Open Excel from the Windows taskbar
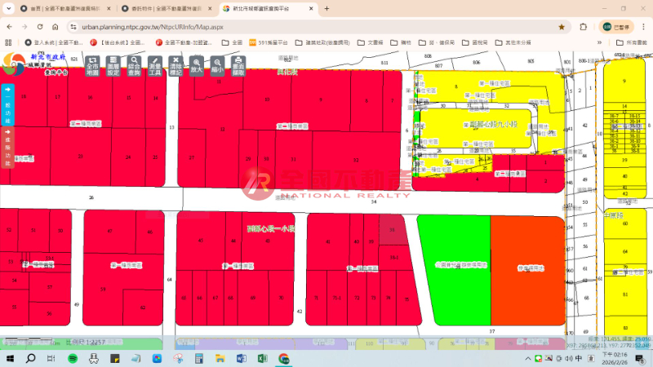Screen dimensions: 653x367 263,358
